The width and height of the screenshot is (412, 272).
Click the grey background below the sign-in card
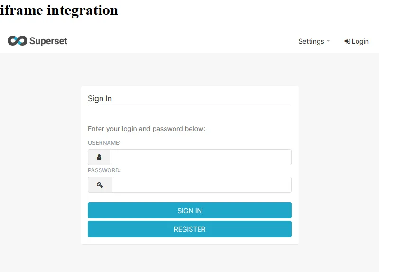click(x=190, y=259)
